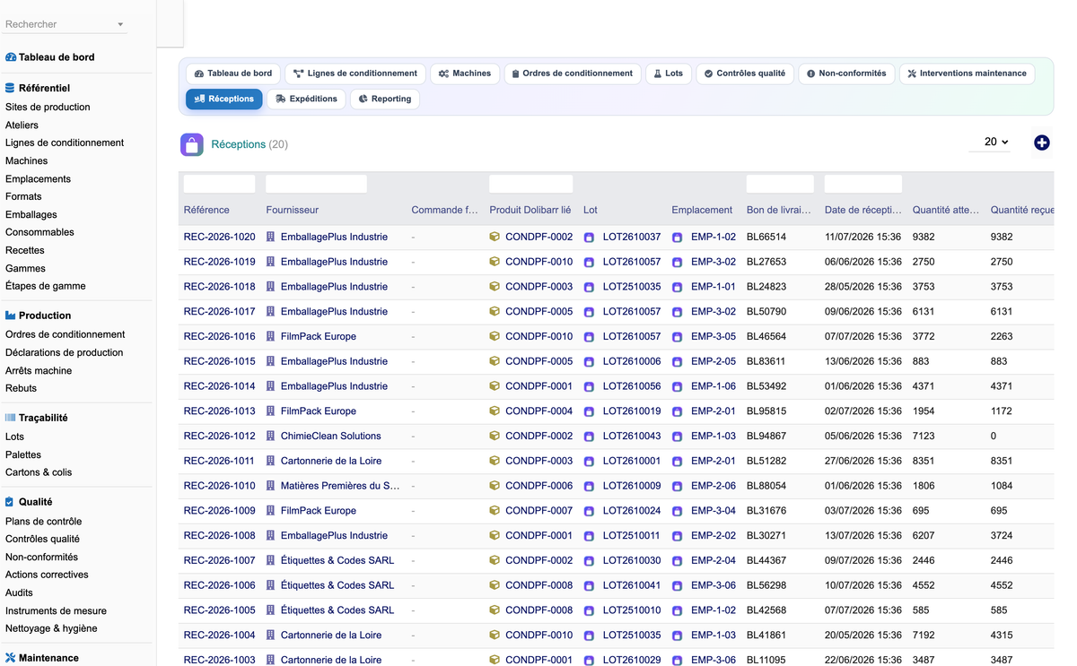Click the purple Réceptions bag icon
Image resolution: width=1077 pixels, height=666 pixels.
click(x=191, y=144)
